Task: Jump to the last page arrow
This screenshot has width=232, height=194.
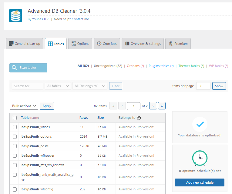Action: click(162, 106)
